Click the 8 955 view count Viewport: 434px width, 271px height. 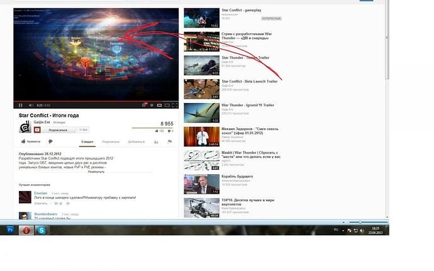pos(167,124)
